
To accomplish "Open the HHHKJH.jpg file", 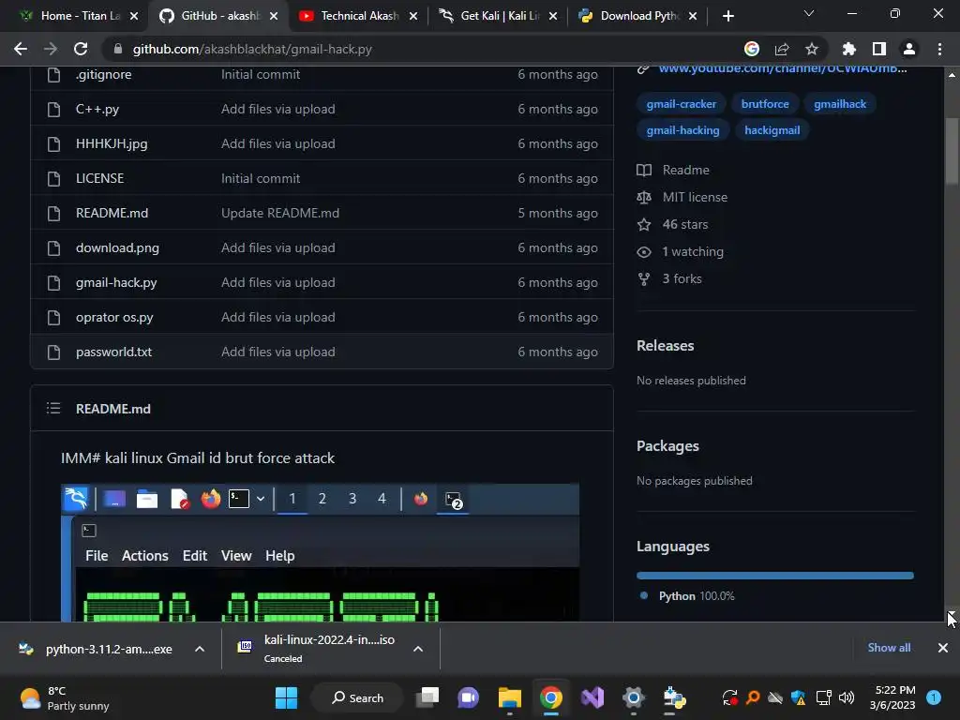I will 112,143.
